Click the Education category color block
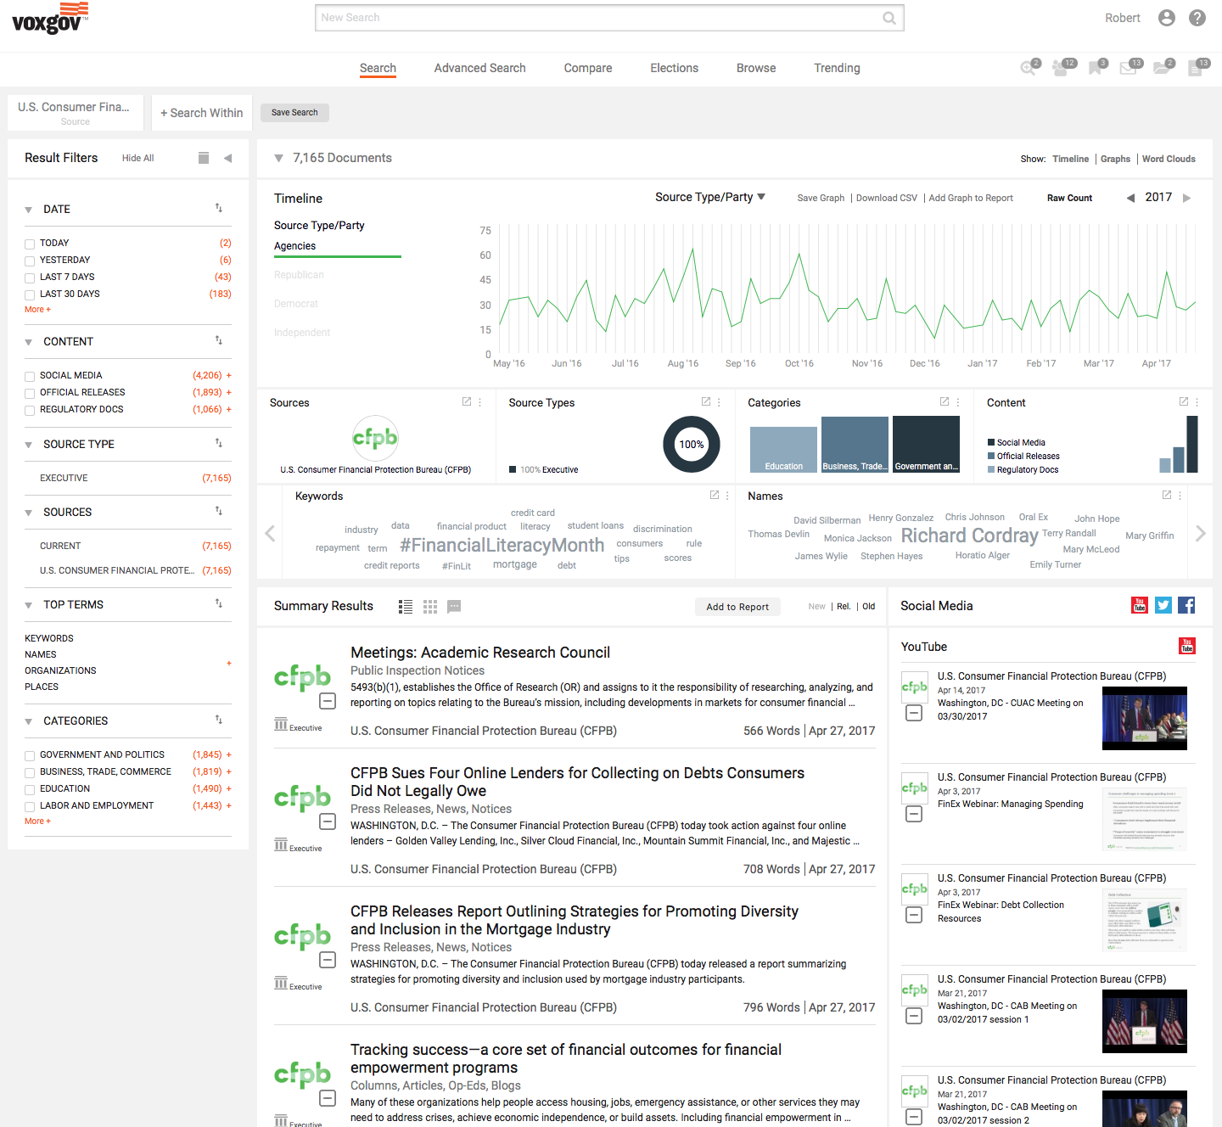This screenshot has height=1127, width=1222. 783,450
